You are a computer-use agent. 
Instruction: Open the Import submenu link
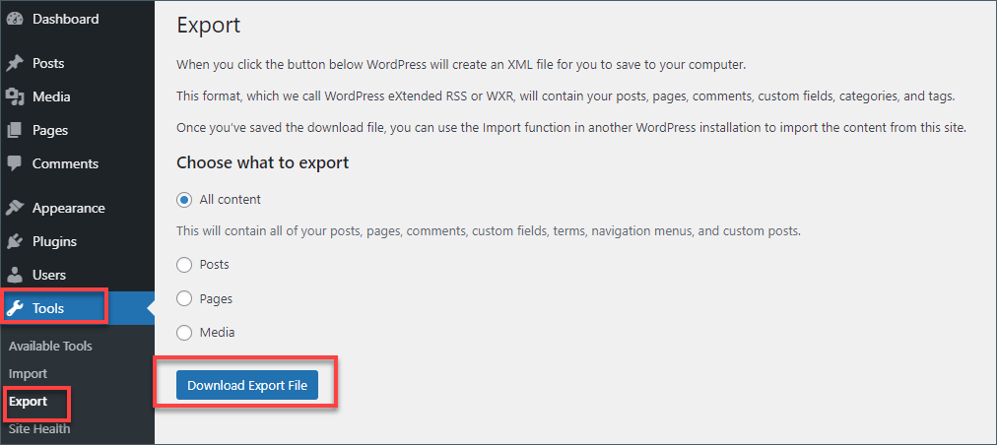[28, 374]
